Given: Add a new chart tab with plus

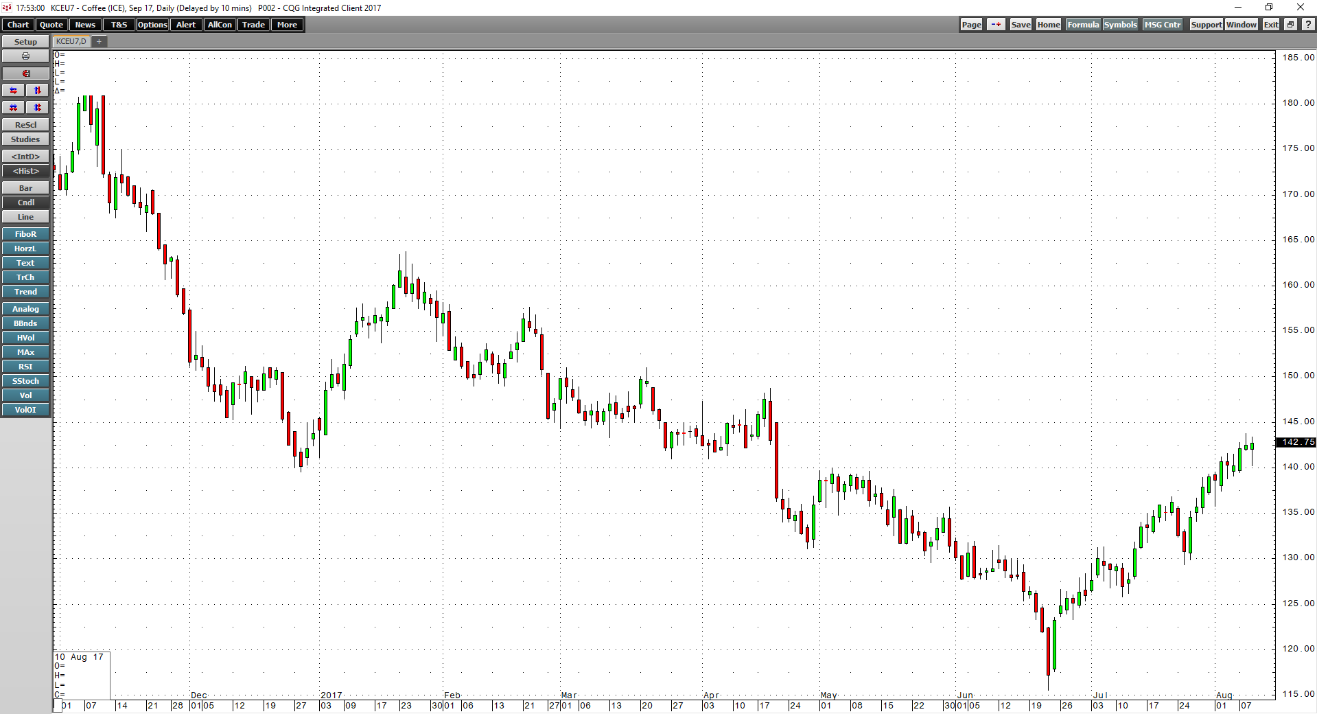Looking at the screenshot, I should pos(100,42).
